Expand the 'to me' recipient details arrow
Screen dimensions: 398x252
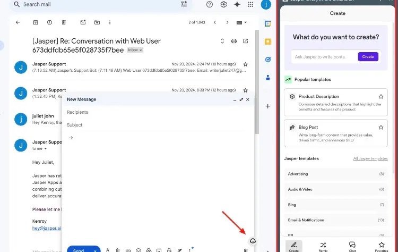(x=46, y=148)
